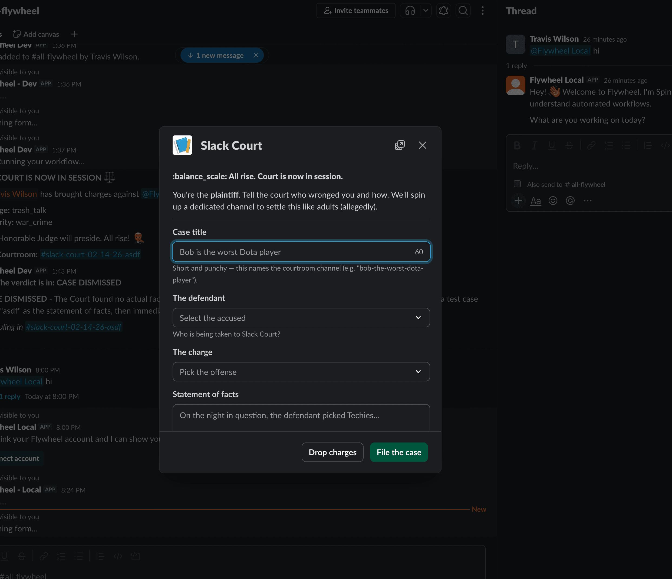Click Travis Wilson avatar in thread
672x579 pixels.
515,44
